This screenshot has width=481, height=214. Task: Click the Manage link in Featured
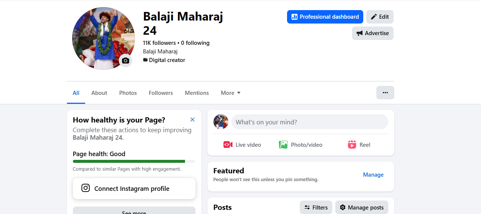[x=373, y=175]
